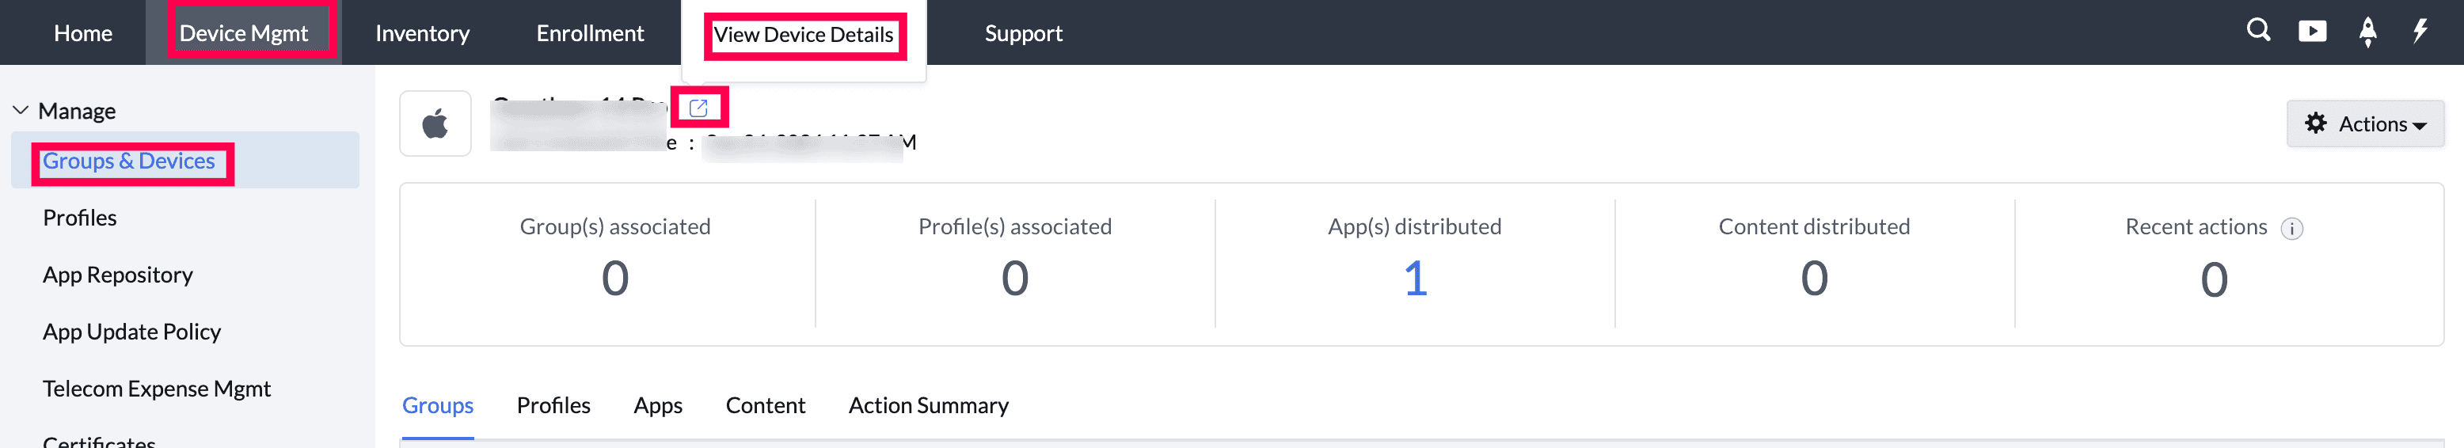Open the Support menu
The height and width of the screenshot is (448, 2464).
(1022, 33)
